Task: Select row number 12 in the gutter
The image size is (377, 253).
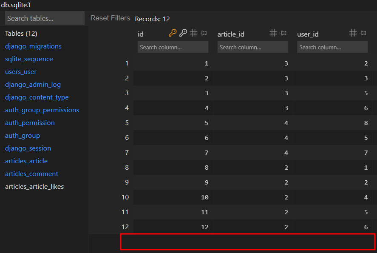Action: [125, 227]
